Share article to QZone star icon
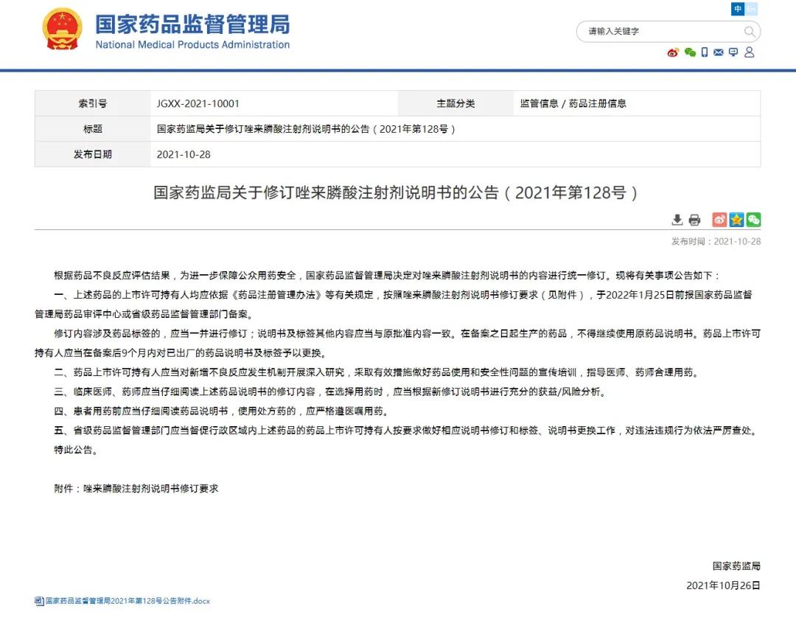 [x=736, y=220]
